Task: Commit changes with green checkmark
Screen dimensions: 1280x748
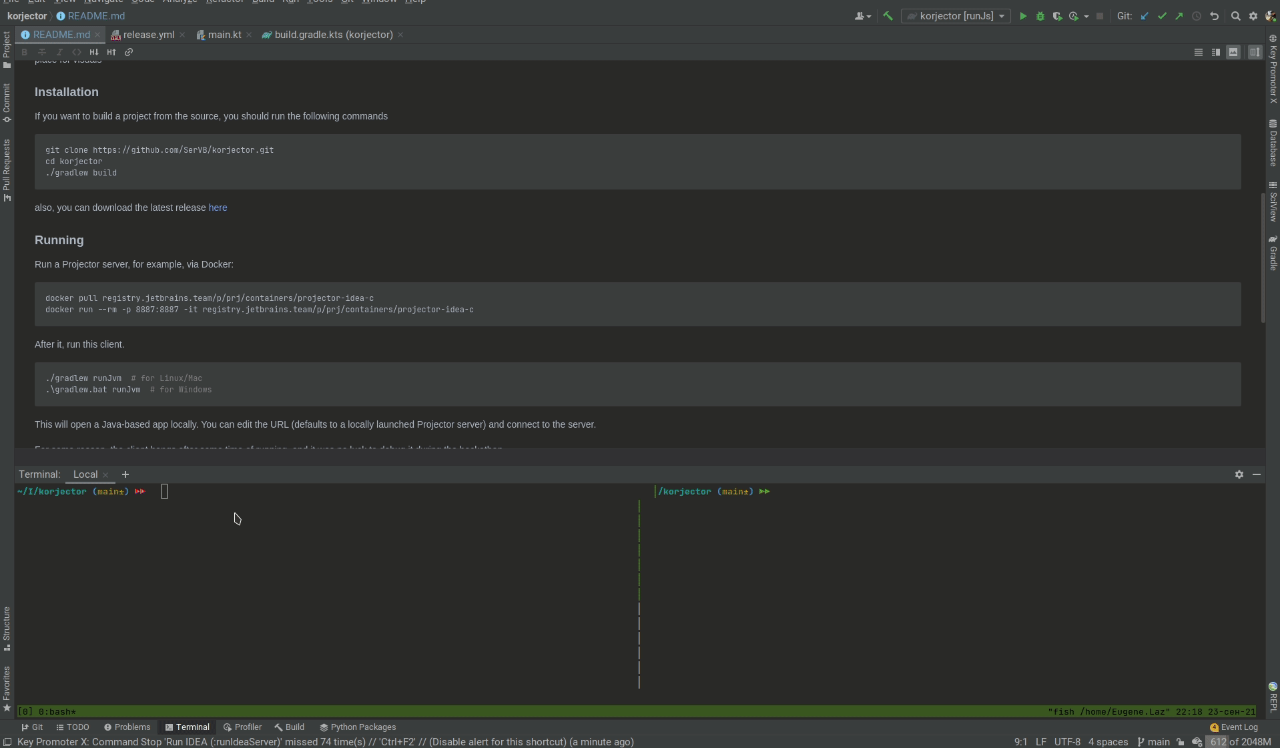Action: pyautogui.click(x=1162, y=16)
